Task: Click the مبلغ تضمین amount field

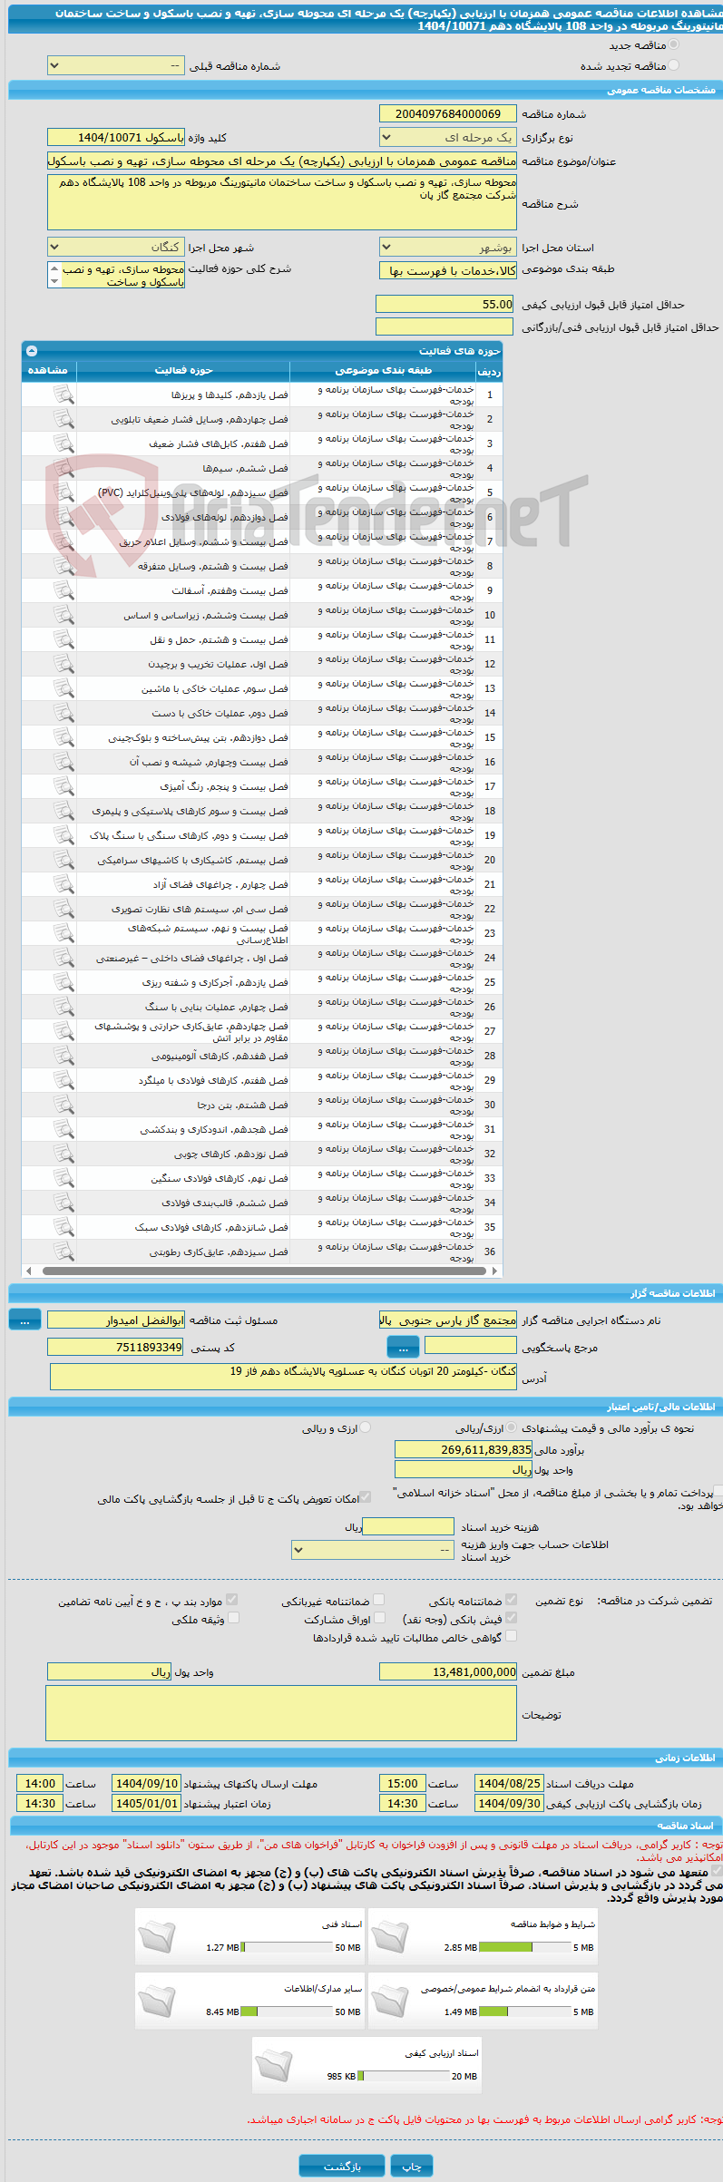Action: (448, 1671)
